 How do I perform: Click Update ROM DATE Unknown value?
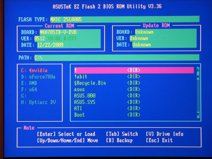[142, 45]
